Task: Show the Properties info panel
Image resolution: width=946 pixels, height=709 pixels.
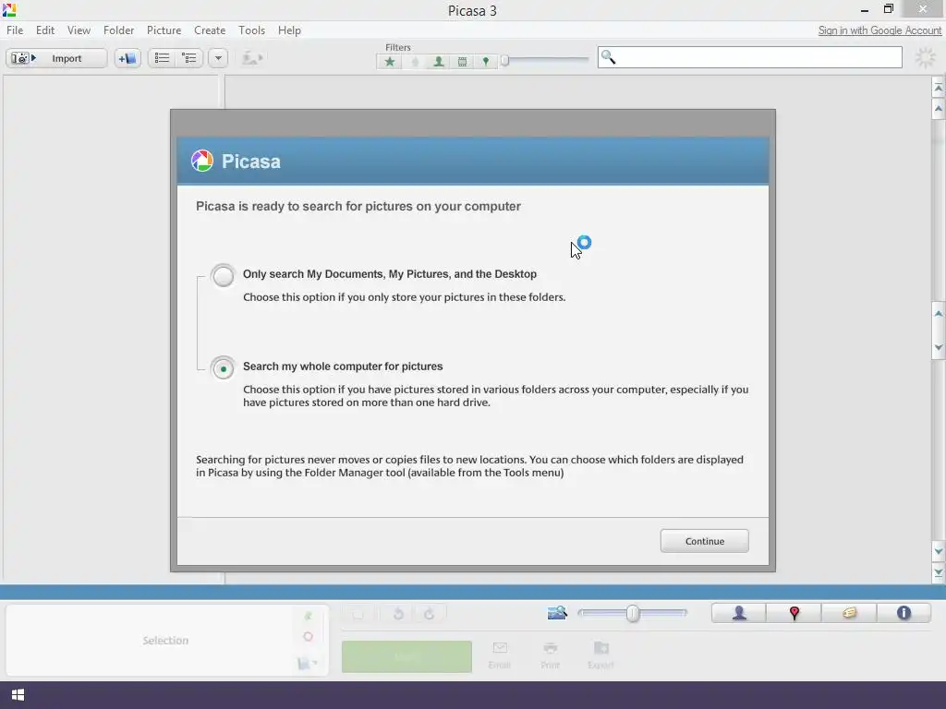Action: 904,613
